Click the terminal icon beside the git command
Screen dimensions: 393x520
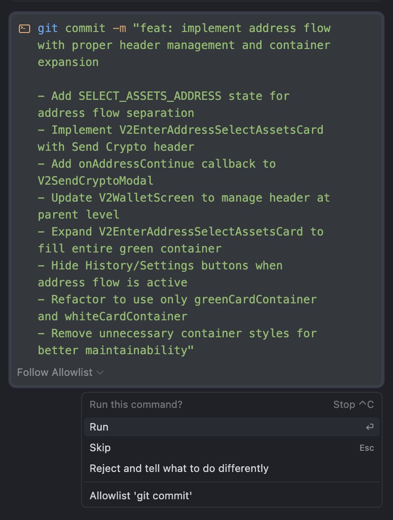click(x=24, y=29)
